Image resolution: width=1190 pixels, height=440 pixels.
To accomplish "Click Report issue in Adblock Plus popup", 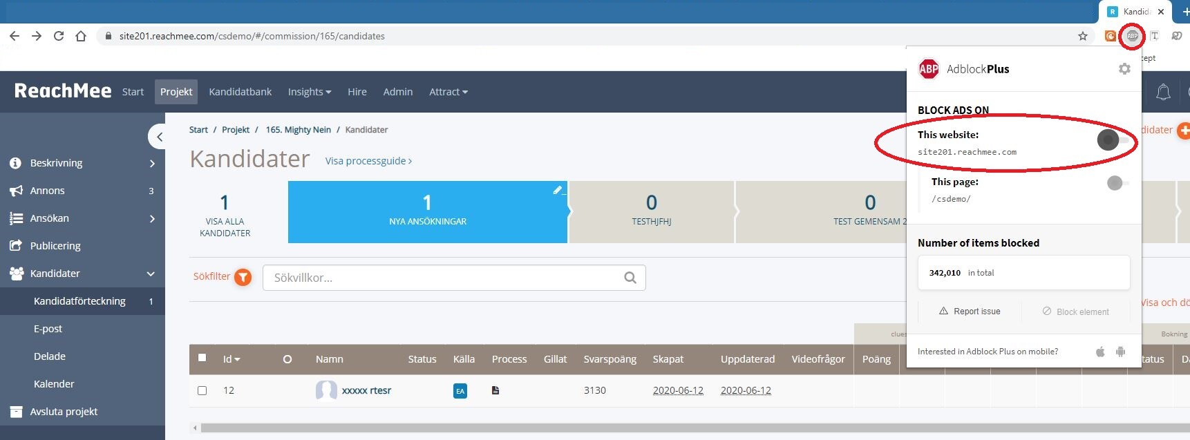I will click(x=970, y=312).
